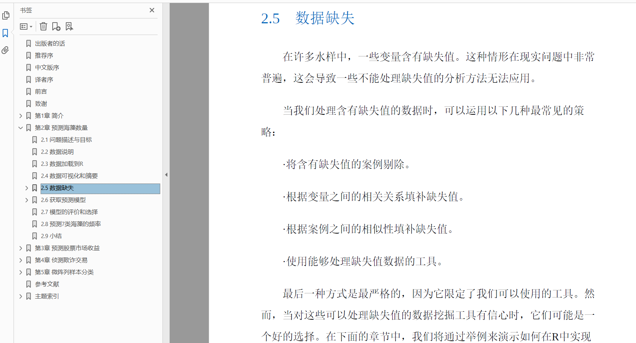This screenshot has height=343, width=636.
Task: Delete selected bookmark with trash icon
Action: click(x=43, y=26)
